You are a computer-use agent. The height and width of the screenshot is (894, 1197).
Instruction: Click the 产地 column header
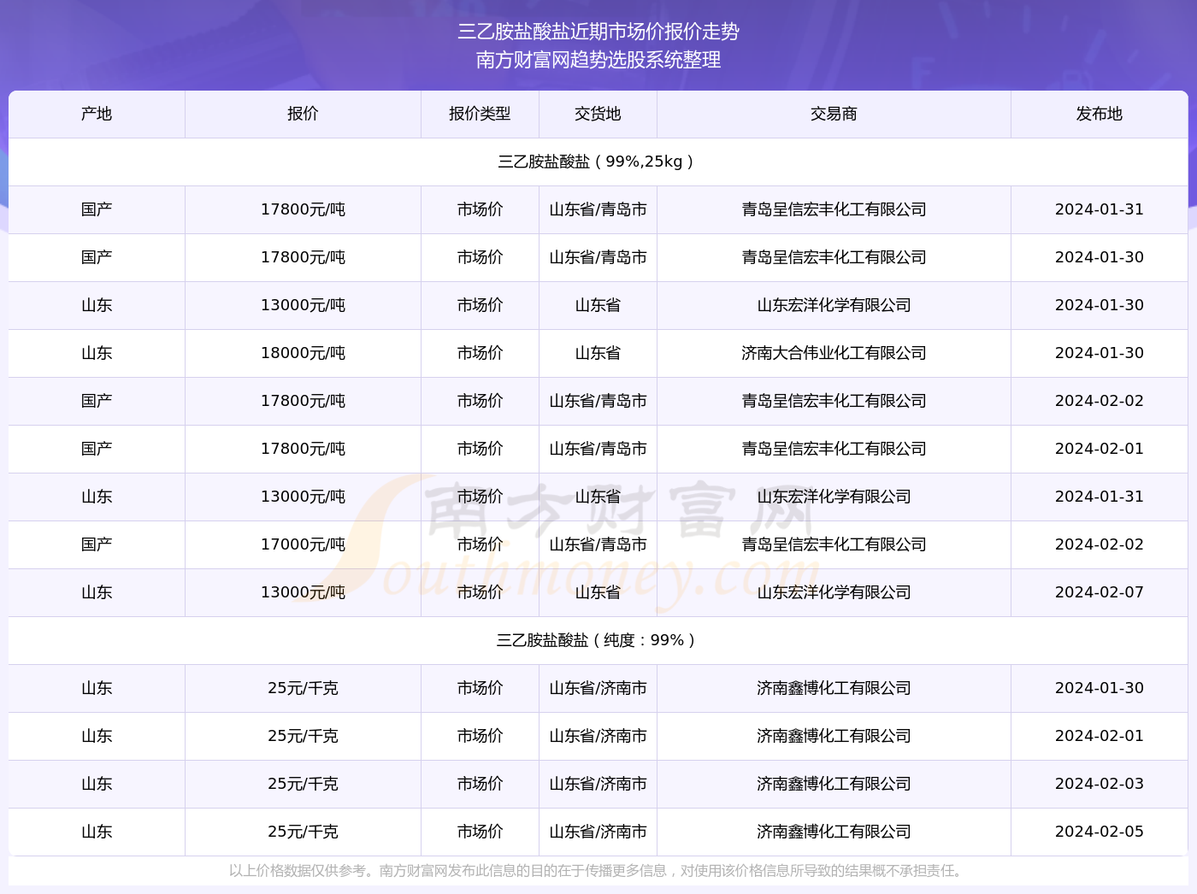click(x=97, y=114)
